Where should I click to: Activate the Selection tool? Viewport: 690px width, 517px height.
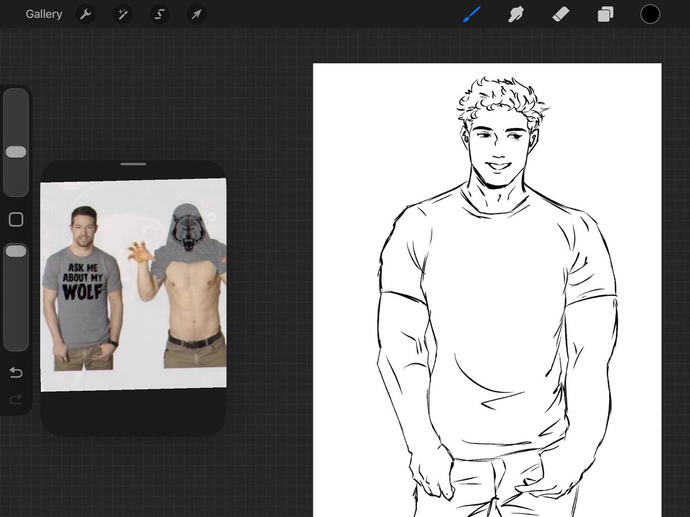[x=159, y=14]
